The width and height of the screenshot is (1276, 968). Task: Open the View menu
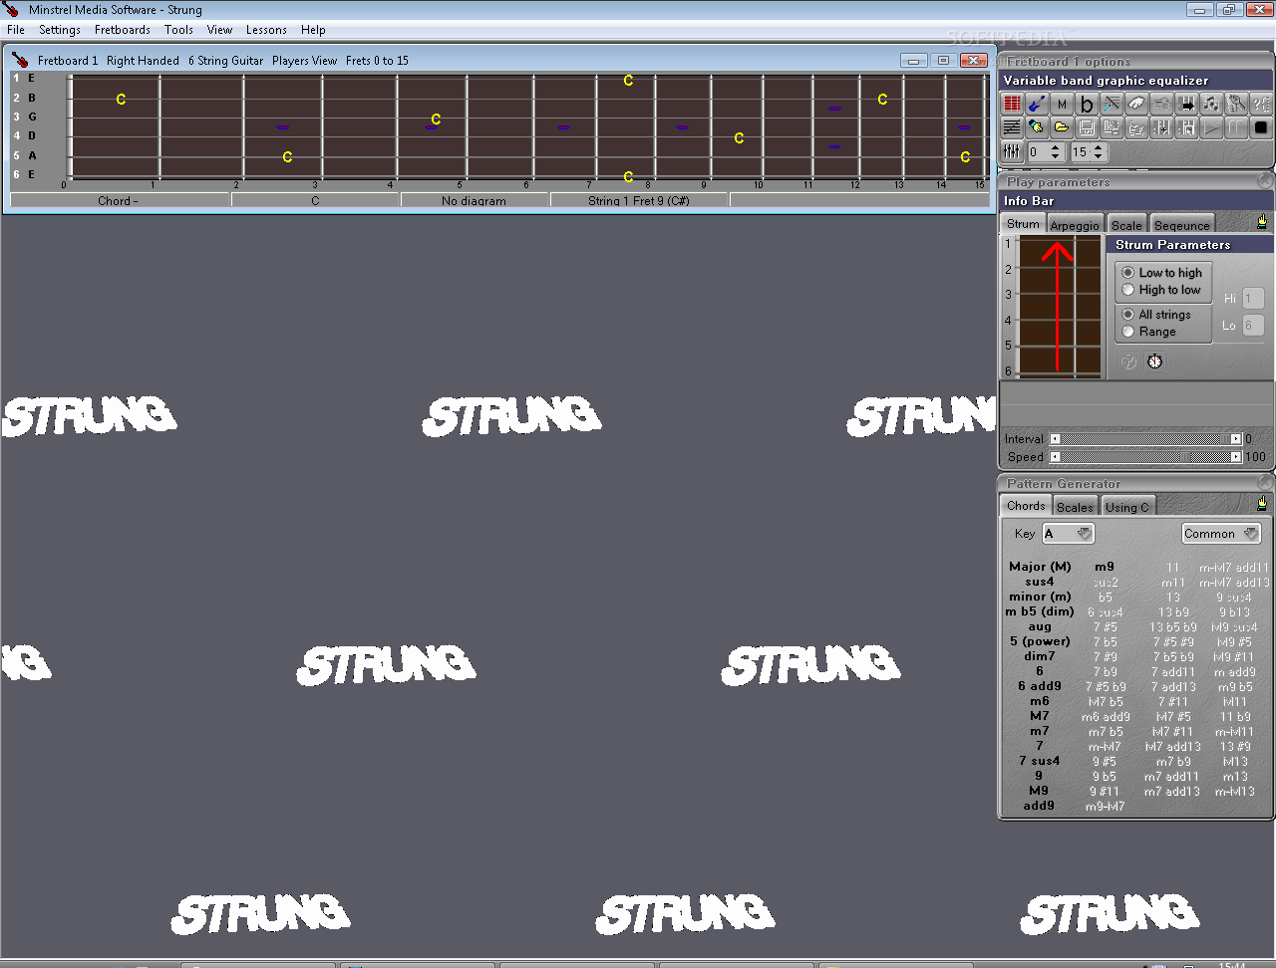pyautogui.click(x=219, y=30)
